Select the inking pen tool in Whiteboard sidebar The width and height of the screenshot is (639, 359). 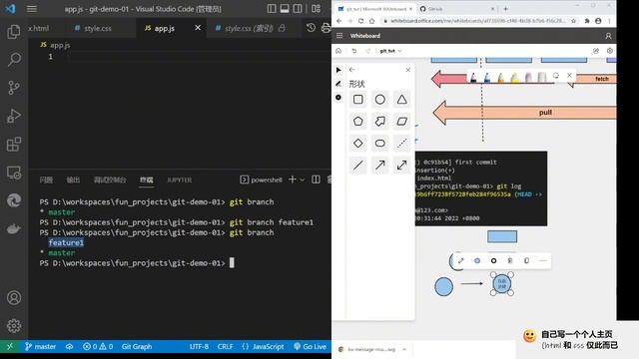coord(338,84)
